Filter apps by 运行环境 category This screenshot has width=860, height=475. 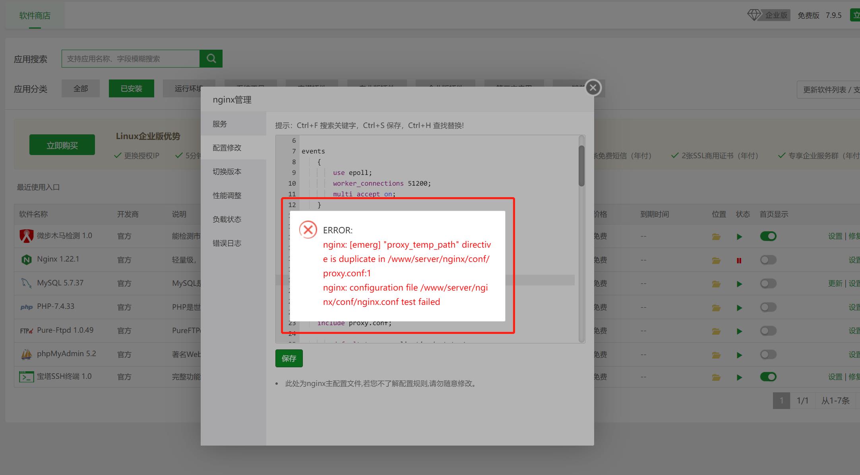(189, 89)
